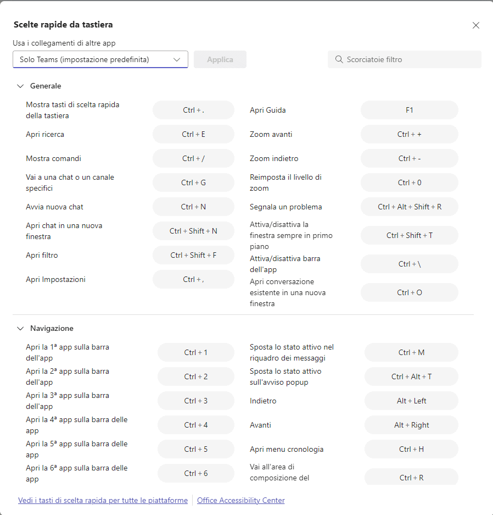The image size is (493, 515).
Task: Click the Ctrl + 5 shortcut pill
Action: tap(196, 449)
